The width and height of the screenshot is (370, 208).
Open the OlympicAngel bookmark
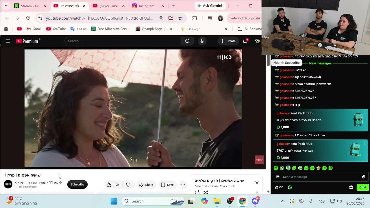pyautogui.click(x=154, y=29)
